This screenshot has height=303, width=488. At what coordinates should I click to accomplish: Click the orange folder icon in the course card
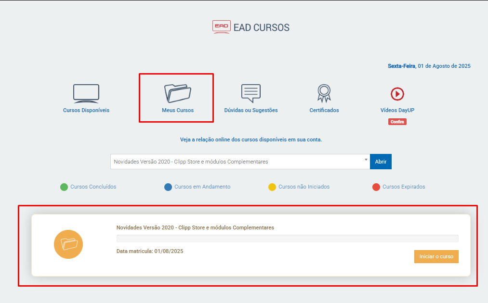68,244
